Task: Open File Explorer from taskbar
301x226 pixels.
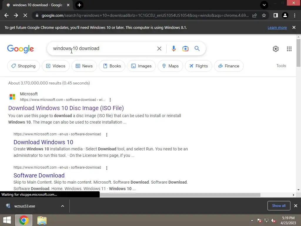Action: coord(42,220)
